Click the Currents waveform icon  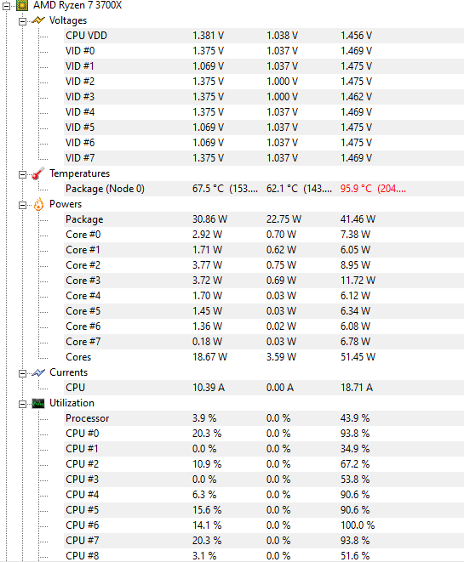38,372
